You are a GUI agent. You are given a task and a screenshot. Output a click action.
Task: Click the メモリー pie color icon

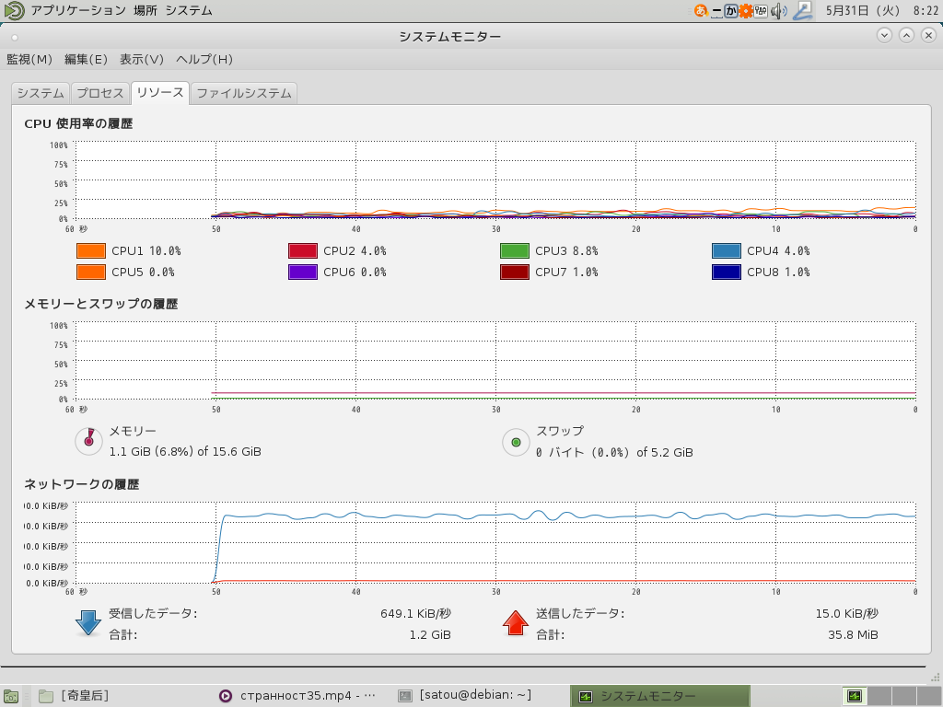89,441
